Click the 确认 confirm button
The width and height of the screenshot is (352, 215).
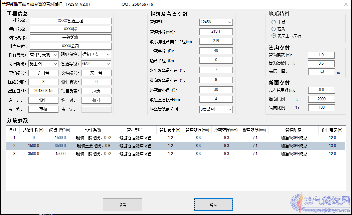coord(213,204)
